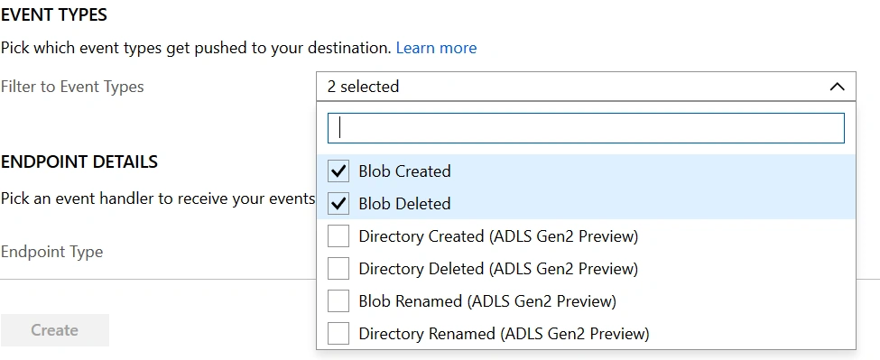The height and width of the screenshot is (360, 880).
Task: Select Blob Renamed option text
Action: [487, 301]
